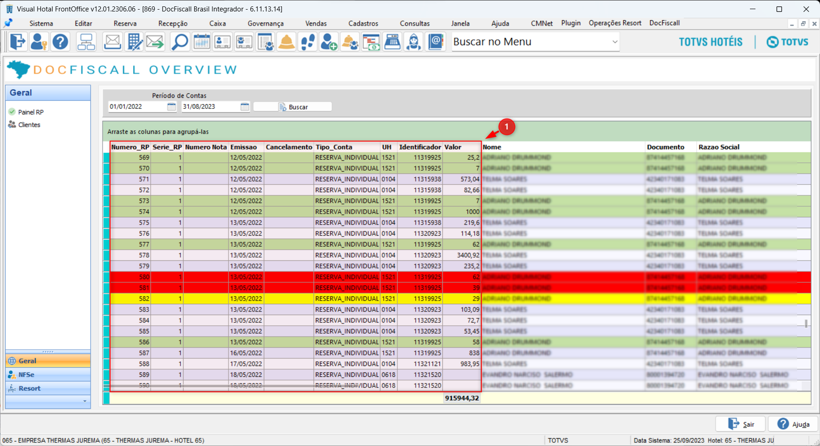Click Identificador cell 11321121
820x446 pixels.
420,364
